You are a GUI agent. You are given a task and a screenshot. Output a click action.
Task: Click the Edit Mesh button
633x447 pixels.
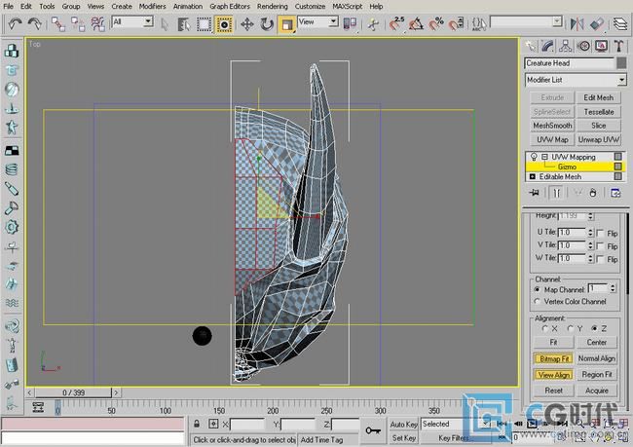599,97
